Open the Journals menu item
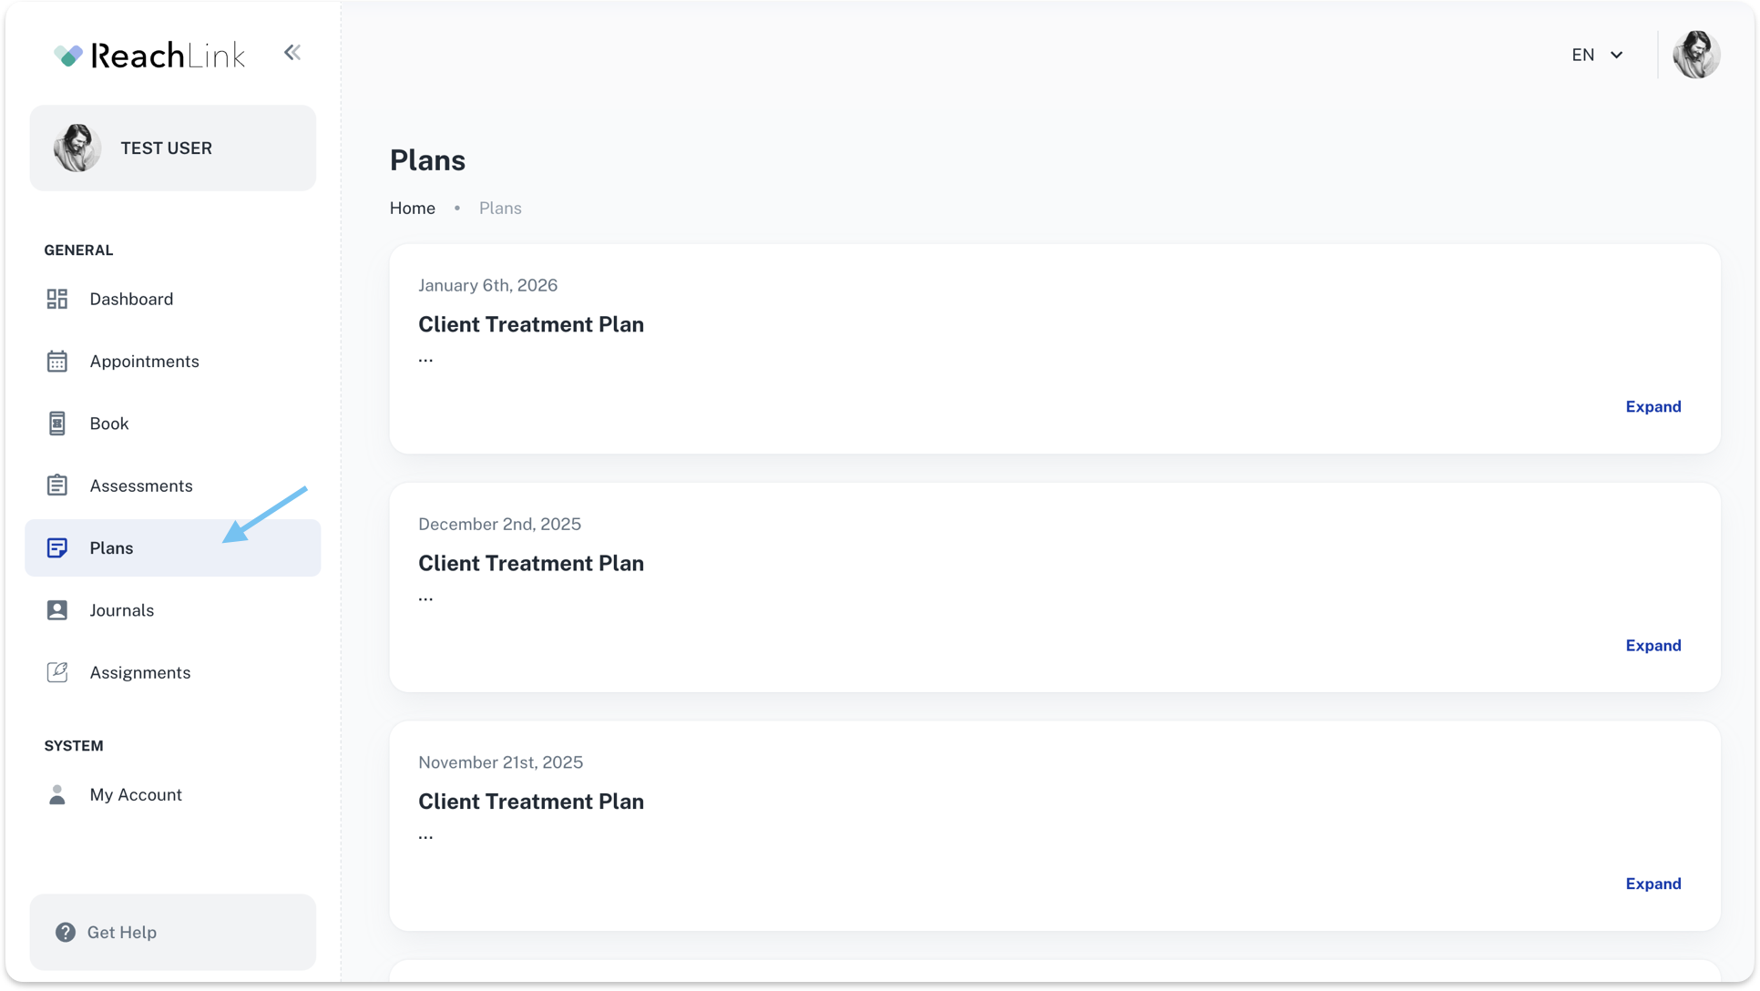The width and height of the screenshot is (1760, 991). (x=122, y=610)
